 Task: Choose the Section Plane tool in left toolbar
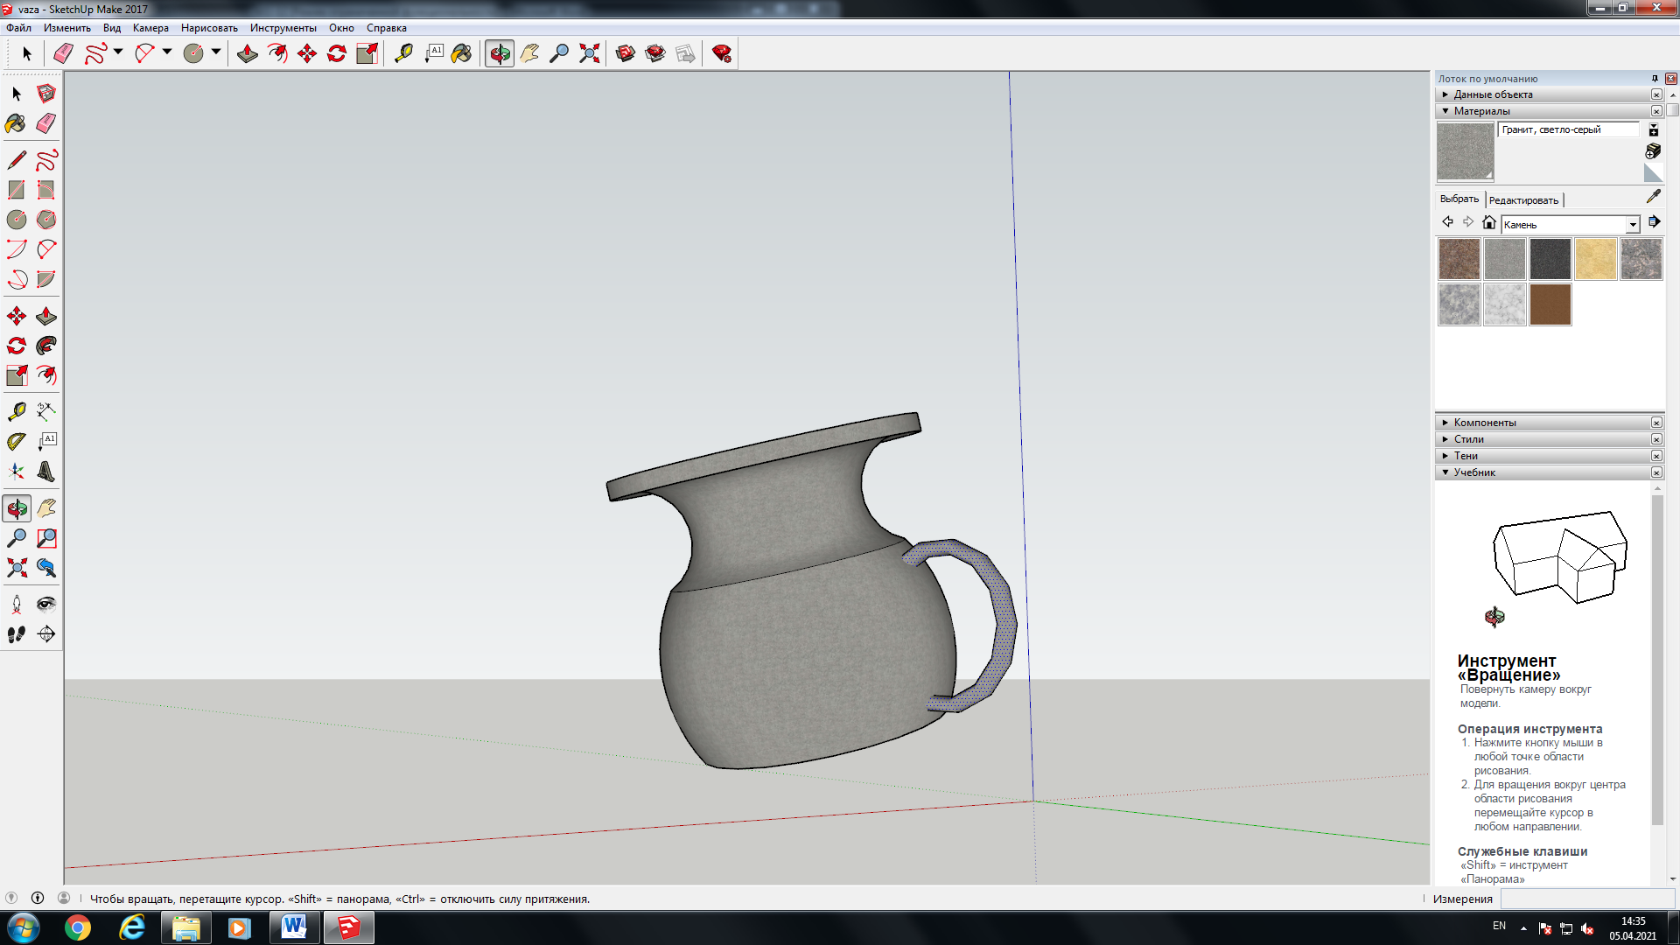46,634
